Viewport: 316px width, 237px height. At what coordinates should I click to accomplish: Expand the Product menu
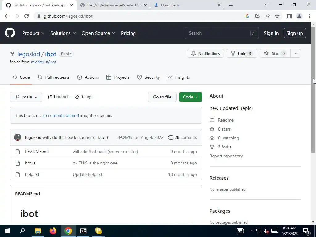click(x=33, y=33)
